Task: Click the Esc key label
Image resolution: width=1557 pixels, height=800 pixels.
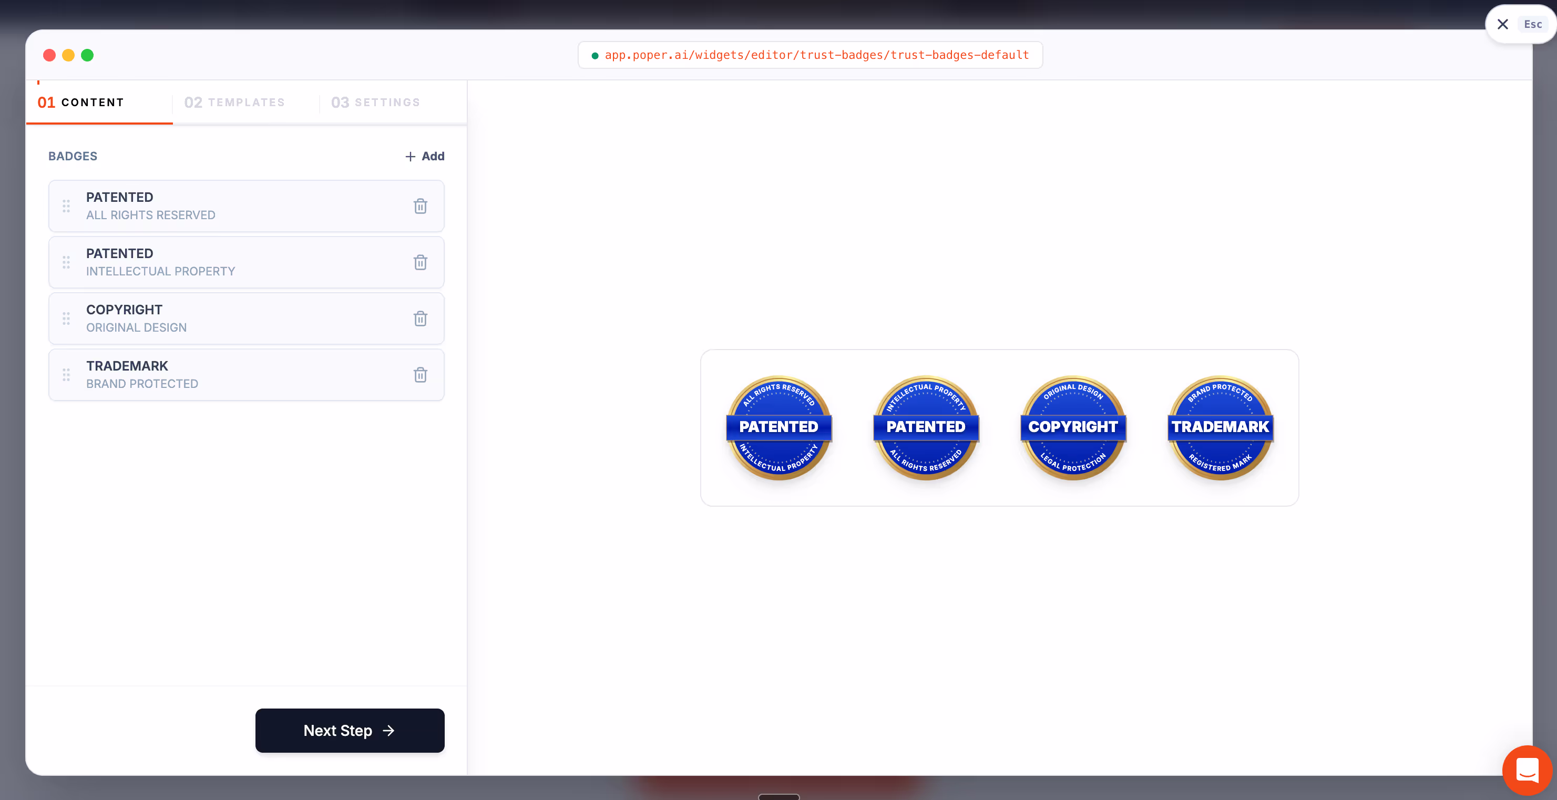Action: point(1533,24)
